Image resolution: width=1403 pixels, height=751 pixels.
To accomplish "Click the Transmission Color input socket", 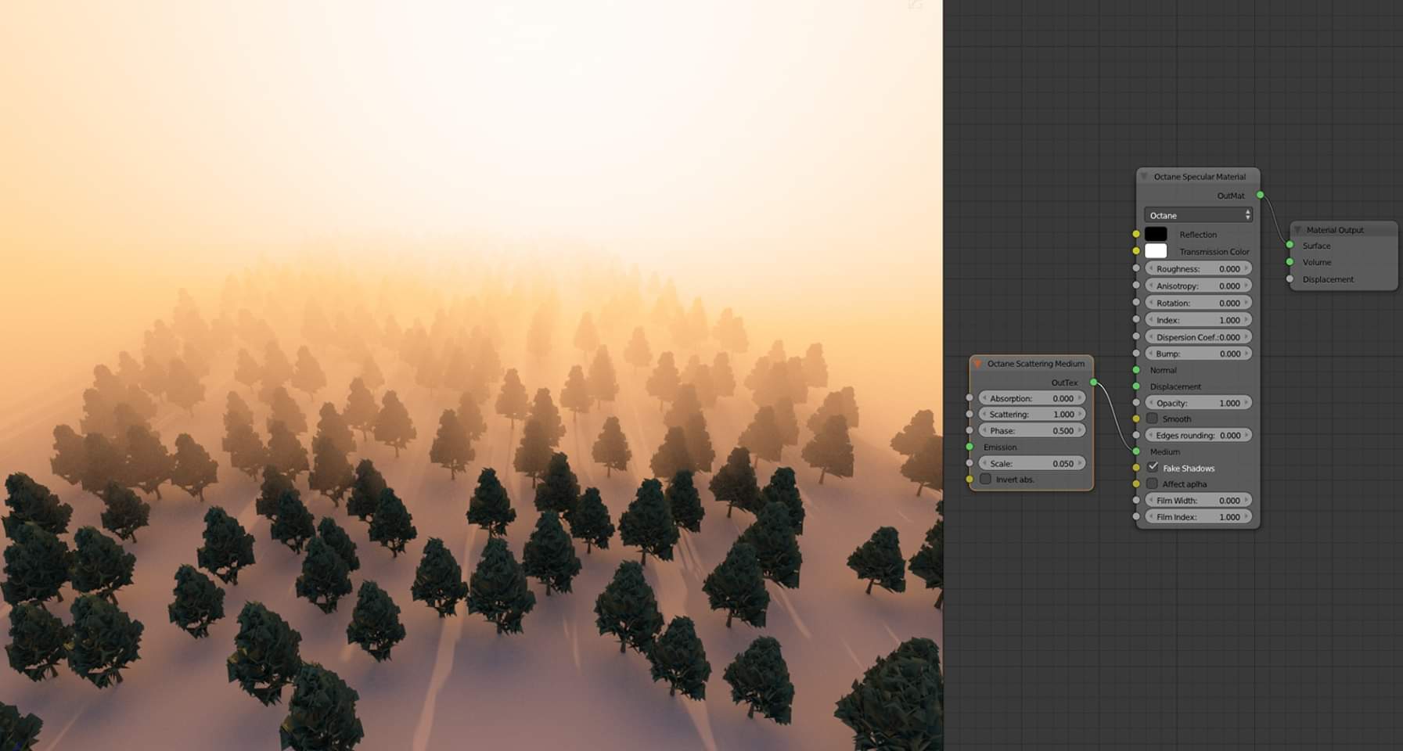I will (1136, 251).
